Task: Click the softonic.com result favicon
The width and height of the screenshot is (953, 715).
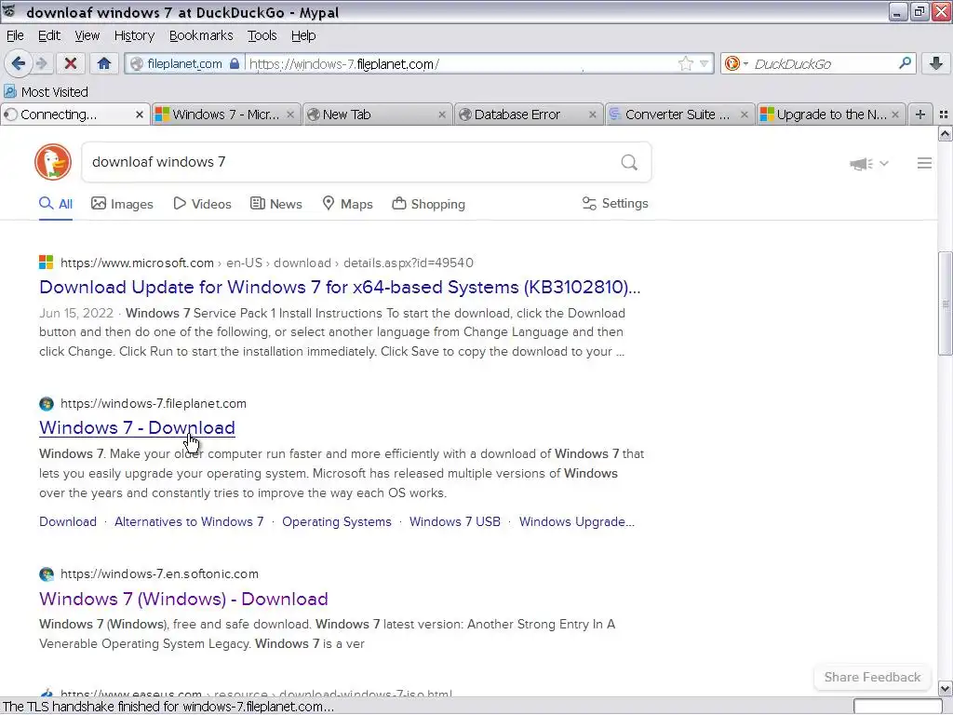Action: click(x=47, y=573)
